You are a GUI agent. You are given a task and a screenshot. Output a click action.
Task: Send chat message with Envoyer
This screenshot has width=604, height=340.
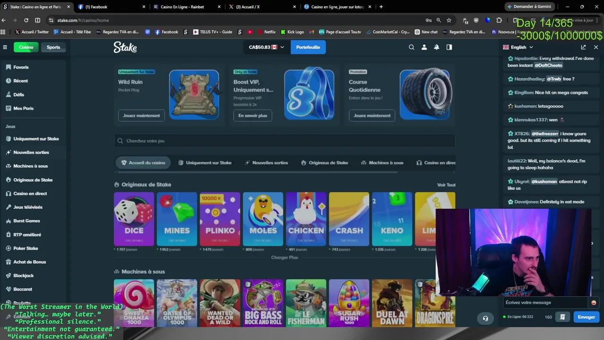(586, 317)
